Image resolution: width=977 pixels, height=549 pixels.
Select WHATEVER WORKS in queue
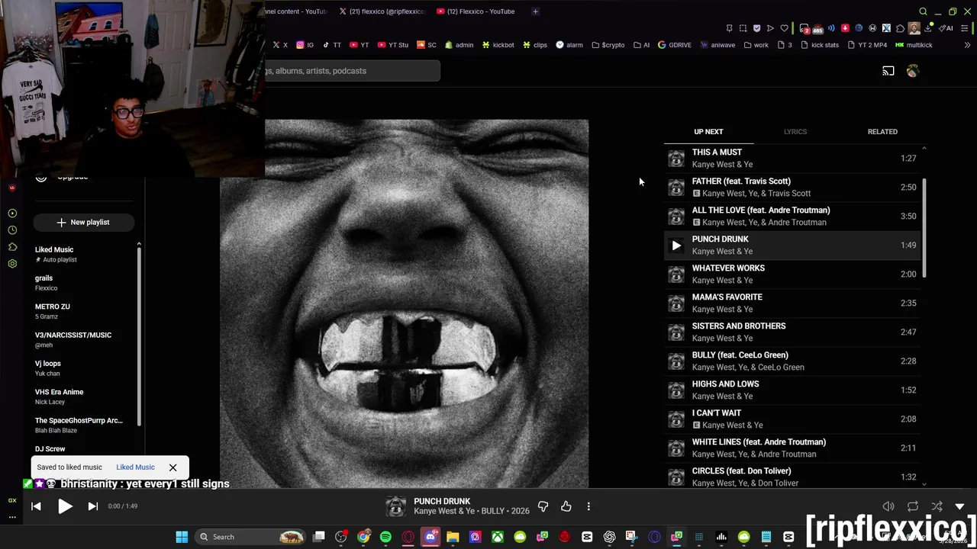pos(792,274)
